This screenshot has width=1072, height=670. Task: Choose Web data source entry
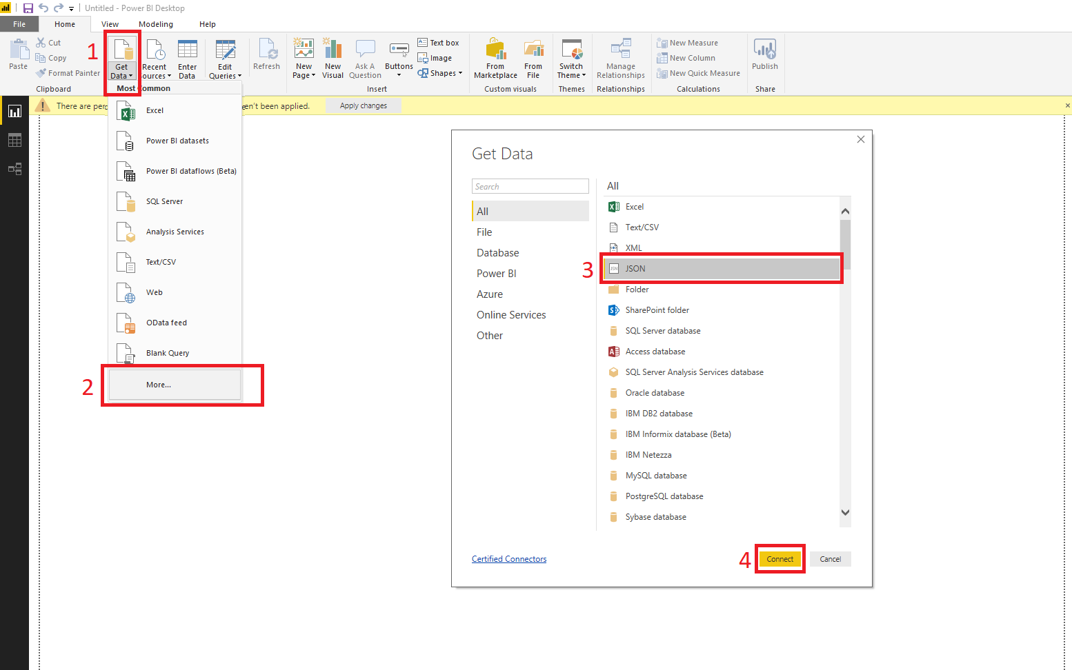pyautogui.click(x=175, y=292)
